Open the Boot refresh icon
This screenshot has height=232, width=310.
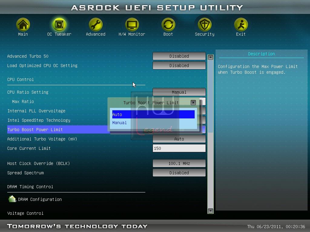click(x=168, y=24)
